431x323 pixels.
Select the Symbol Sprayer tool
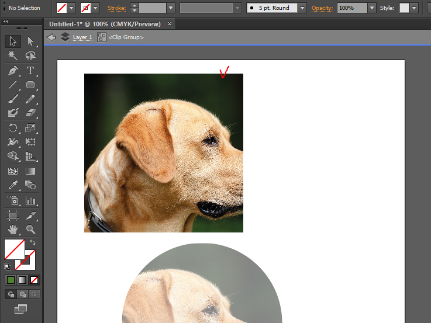(x=13, y=200)
